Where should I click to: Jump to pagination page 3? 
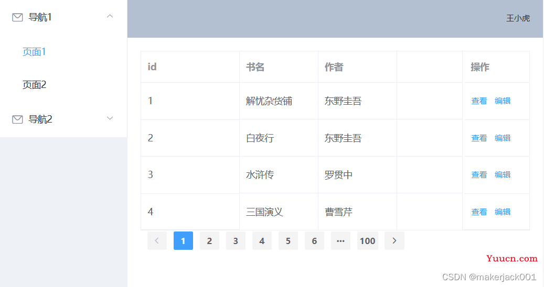236,240
